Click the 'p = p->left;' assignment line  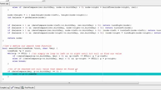(60, 56)
